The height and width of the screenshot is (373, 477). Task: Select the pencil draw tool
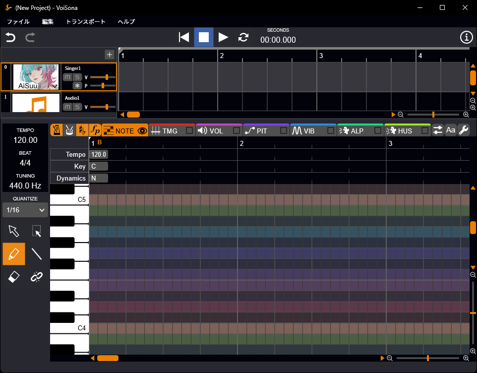14,254
